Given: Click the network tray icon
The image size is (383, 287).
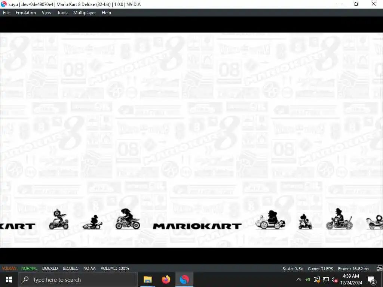Looking at the screenshot, I should click(326, 280).
